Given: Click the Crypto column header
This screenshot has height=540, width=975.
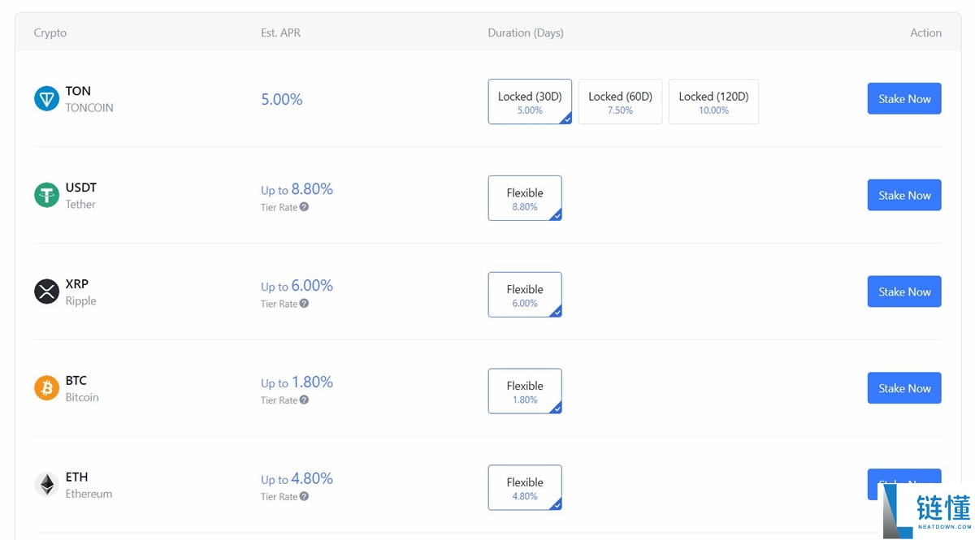Looking at the screenshot, I should coord(50,33).
